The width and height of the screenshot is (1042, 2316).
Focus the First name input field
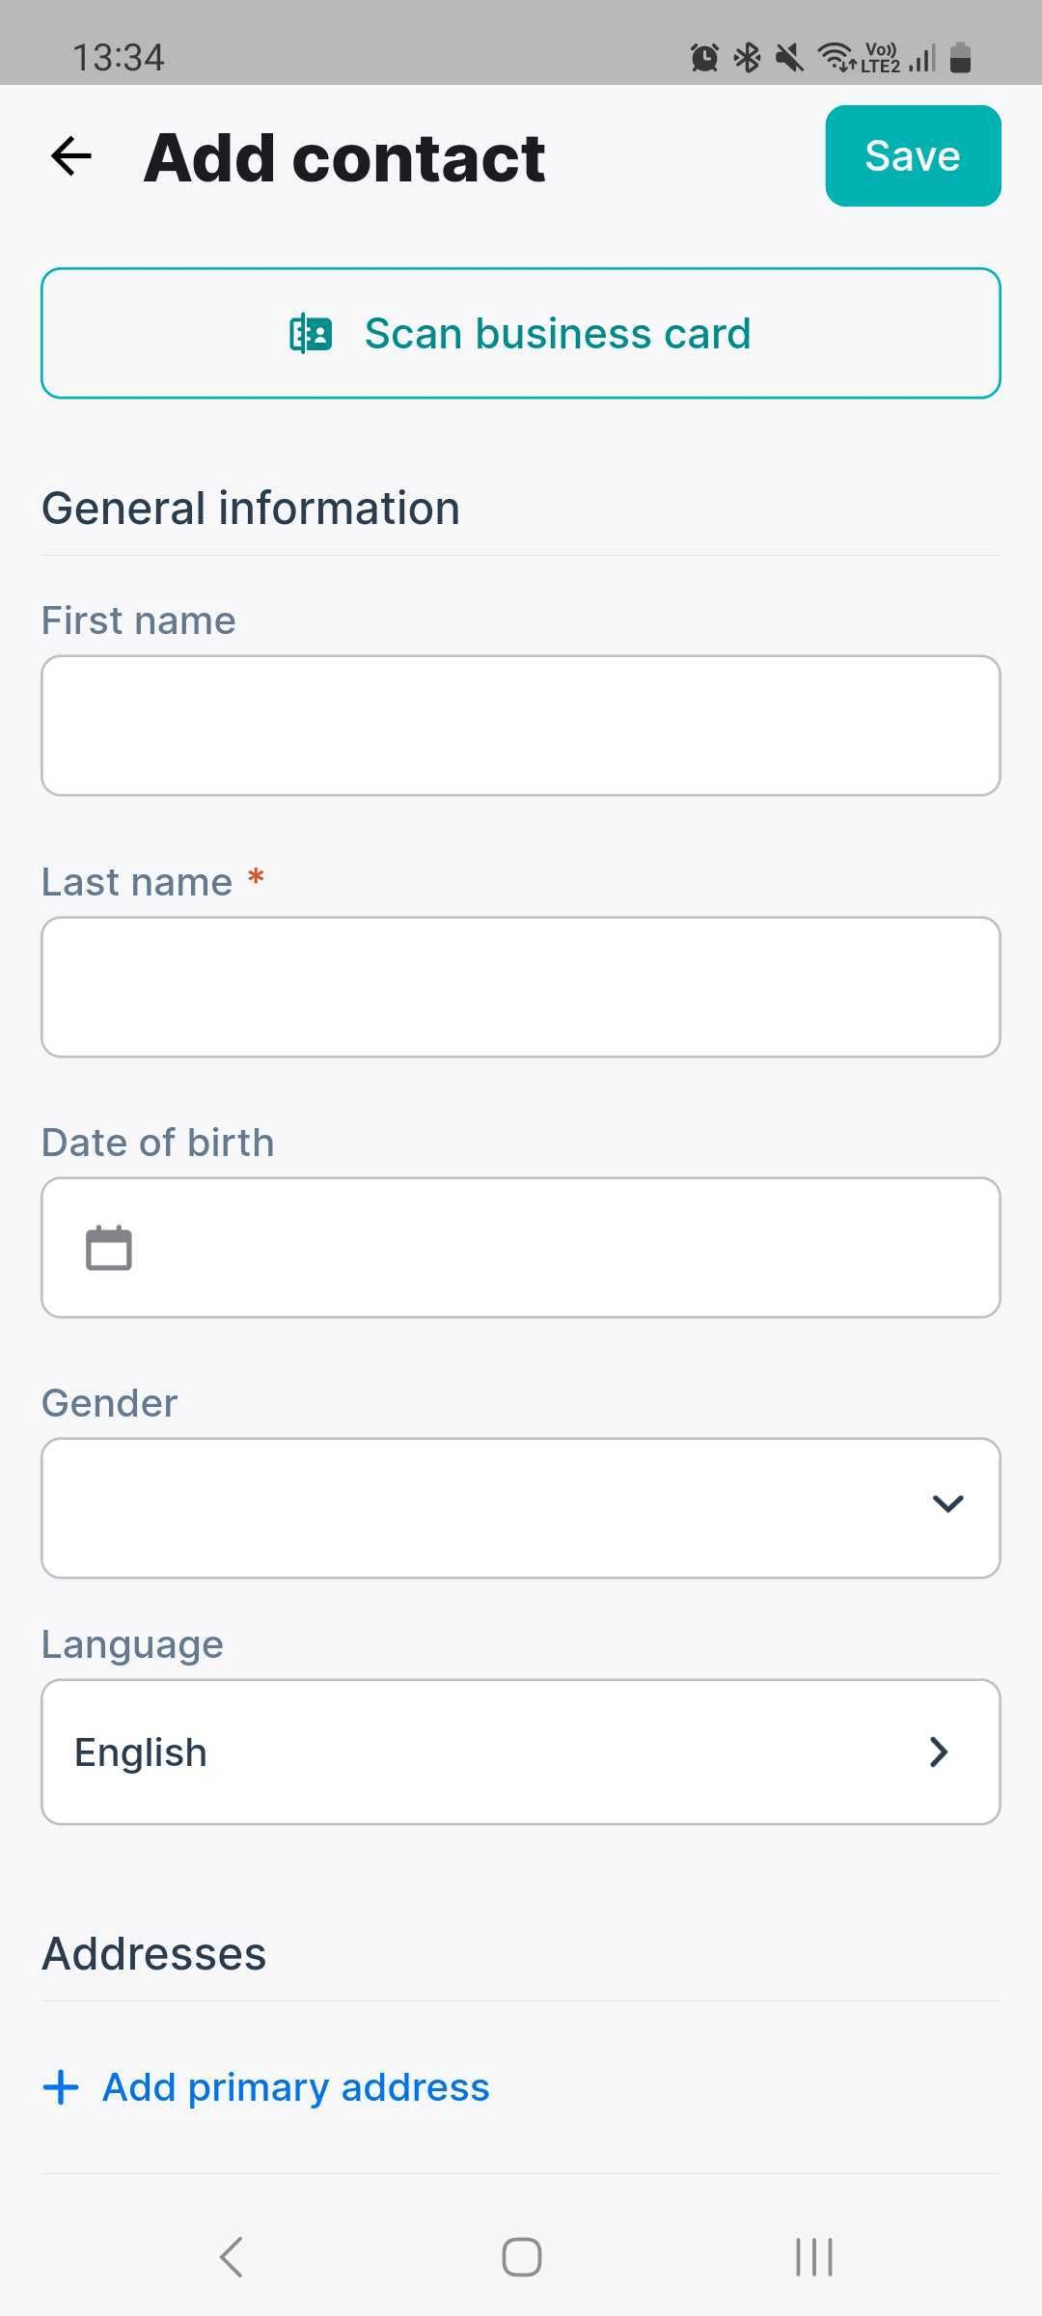521,725
